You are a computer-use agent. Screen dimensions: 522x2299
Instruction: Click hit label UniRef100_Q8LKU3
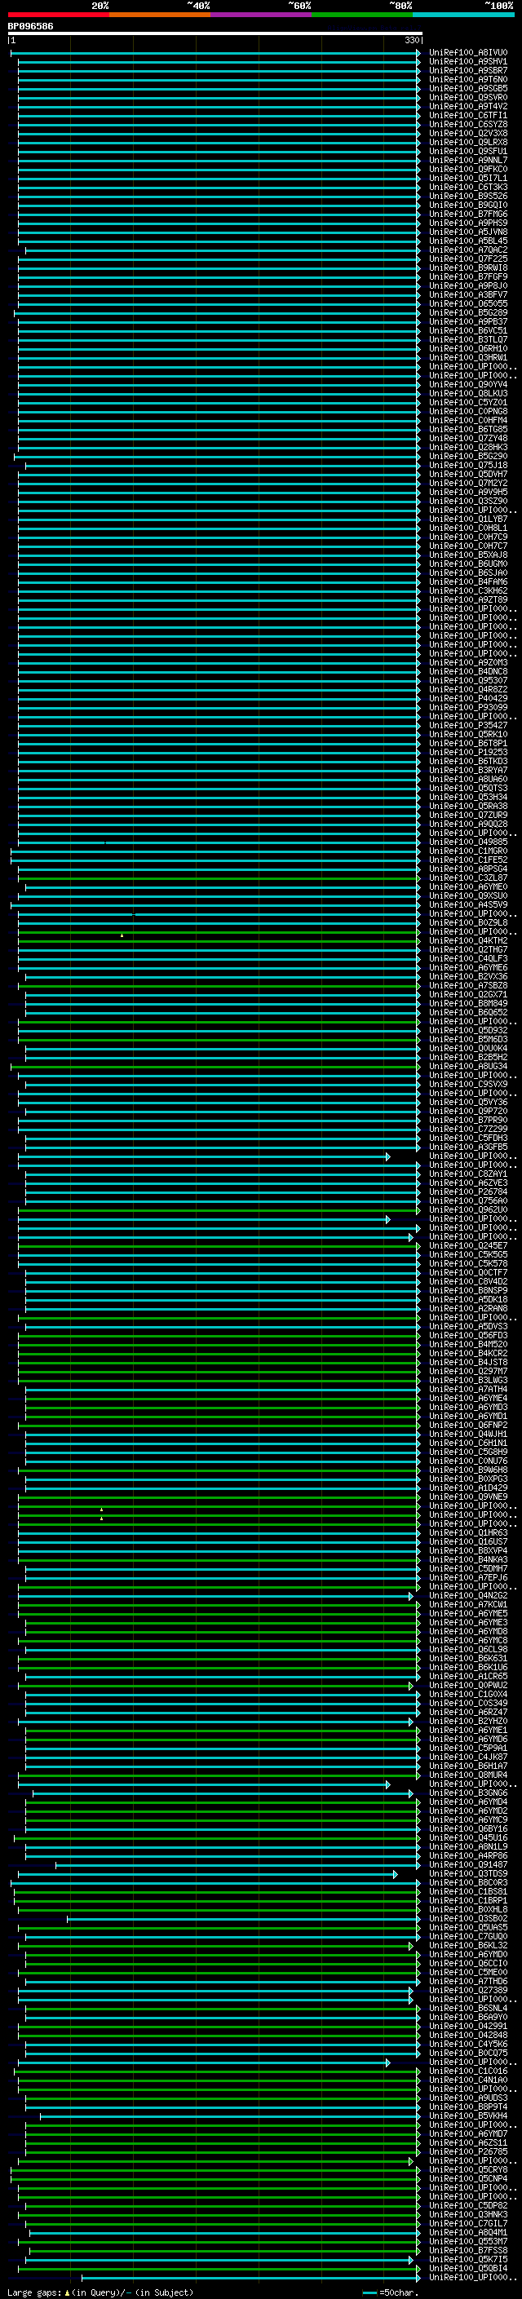point(468,394)
